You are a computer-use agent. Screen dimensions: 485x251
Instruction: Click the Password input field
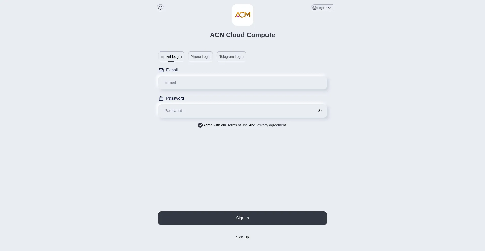tap(237, 111)
